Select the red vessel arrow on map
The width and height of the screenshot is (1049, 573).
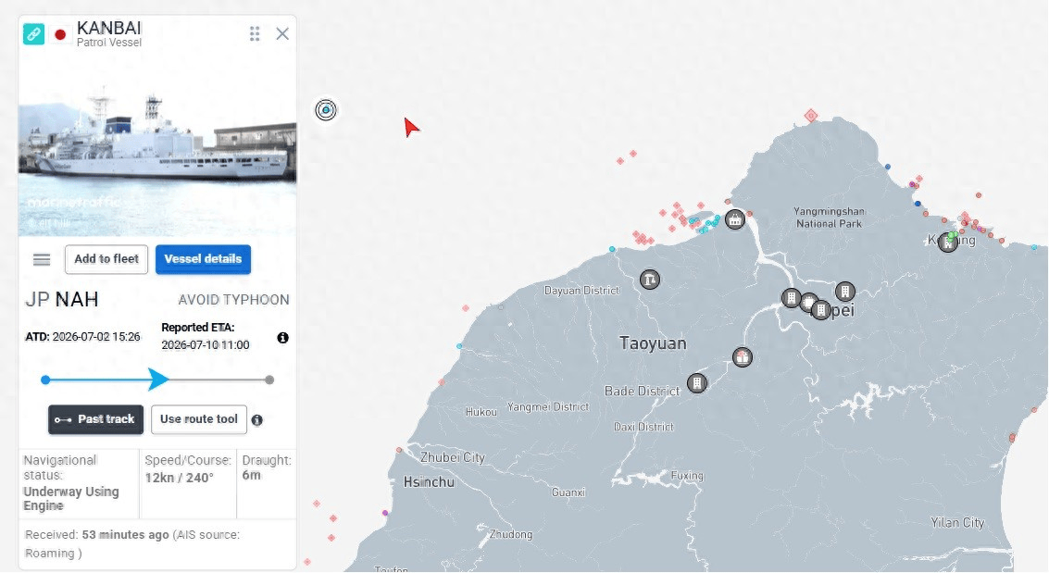coord(411,127)
